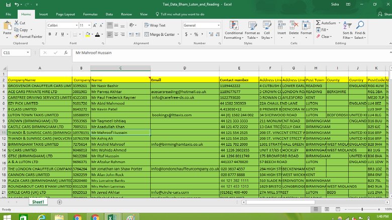Click Increase Decimal icon
The height and width of the screenshot is (220, 392).
tap(211, 34)
